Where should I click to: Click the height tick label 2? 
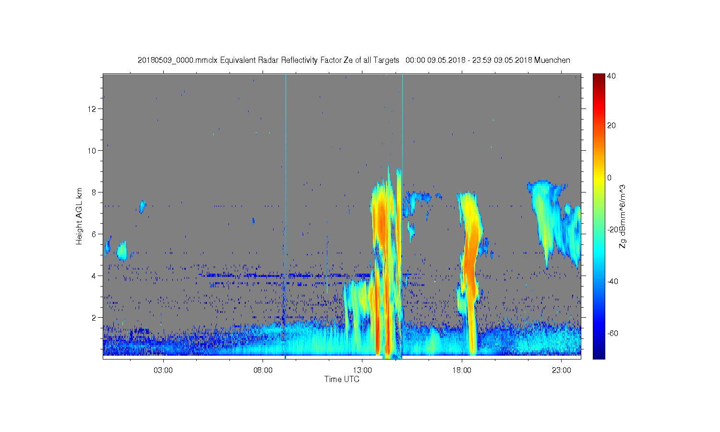[x=94, y=317]
